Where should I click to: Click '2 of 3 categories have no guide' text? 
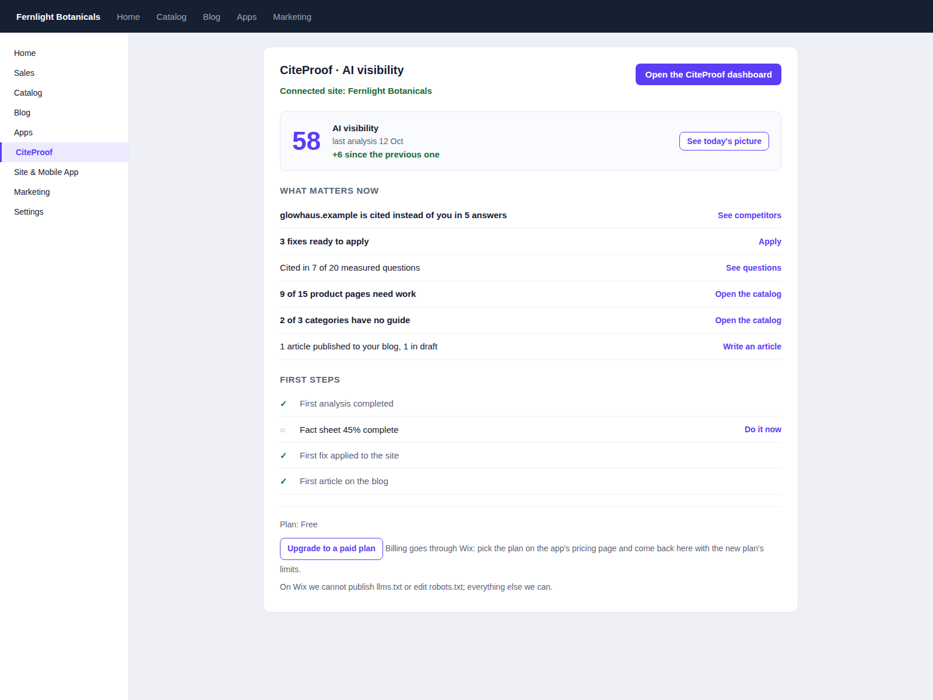345,320
